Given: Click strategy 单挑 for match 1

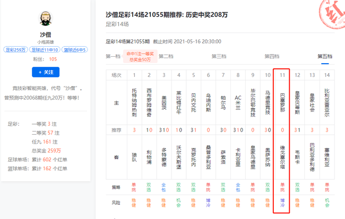Looking at the screenshot, I should [134, 187].
